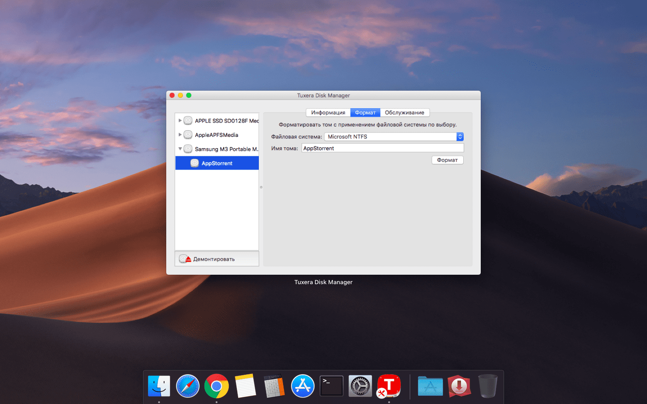The image size is (647, 404).
Task: Launch Terminal from the Dock
Action: point(331,386)
